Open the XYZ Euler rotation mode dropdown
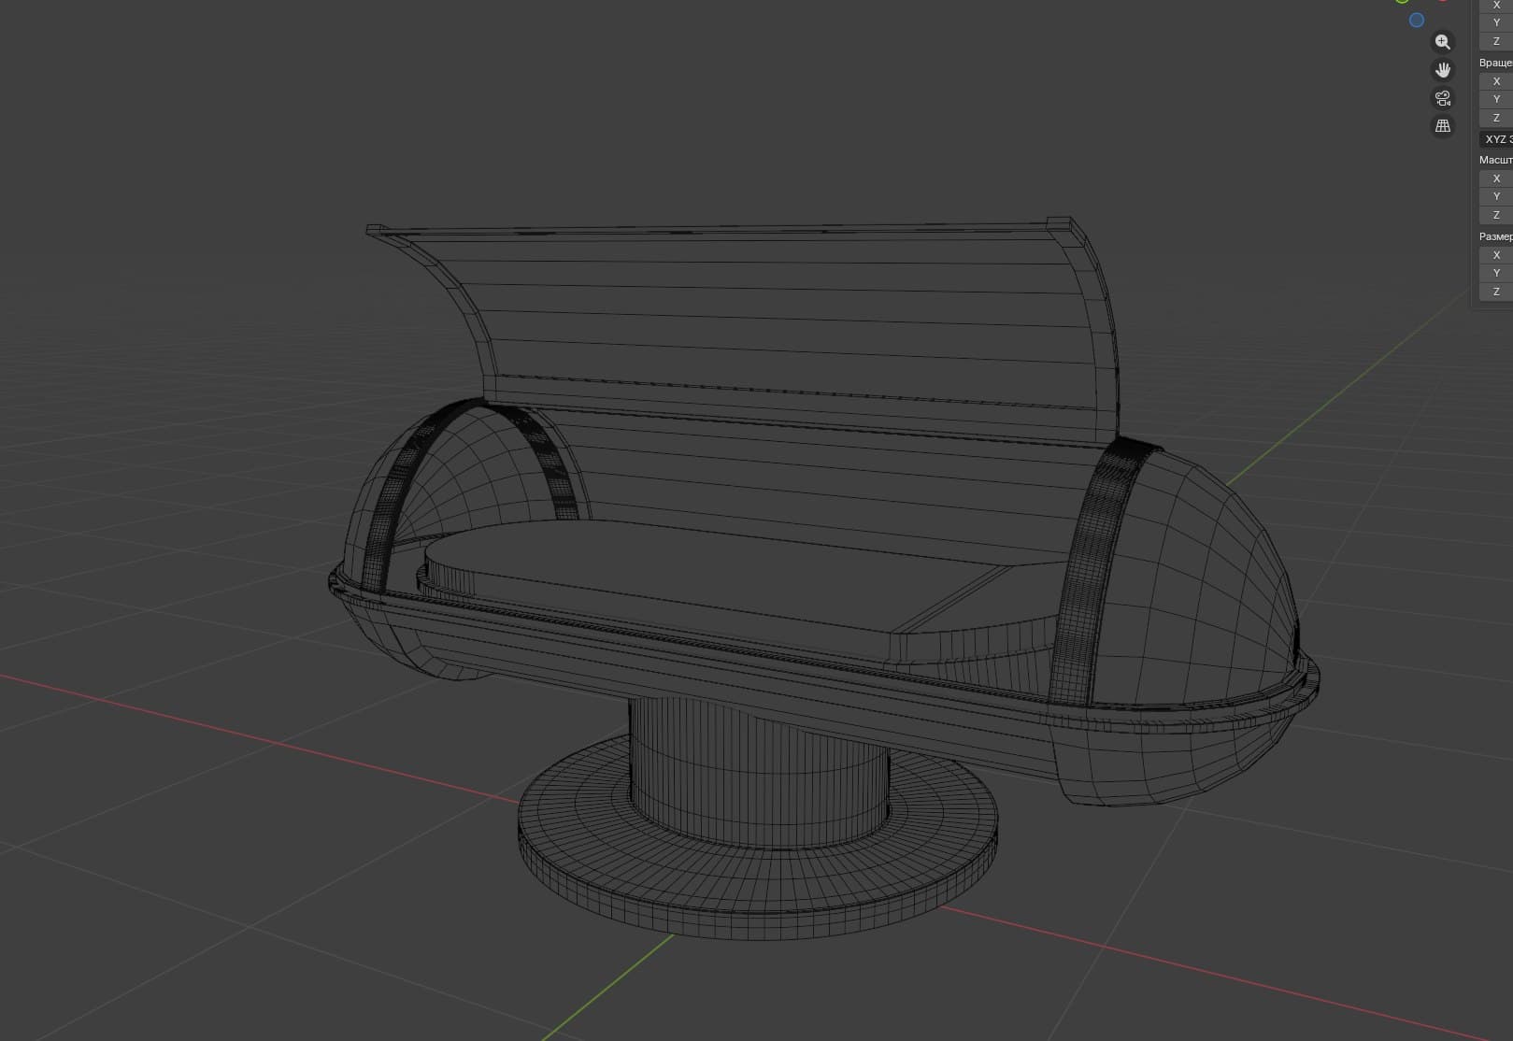This screenshot has height=1041, width=1513. (x=1496, y=139)
